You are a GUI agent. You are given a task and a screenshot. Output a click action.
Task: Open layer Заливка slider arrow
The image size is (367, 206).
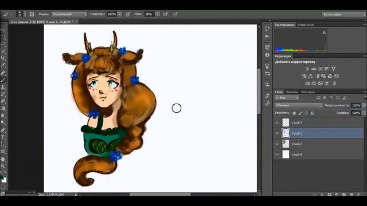point(364,113)
